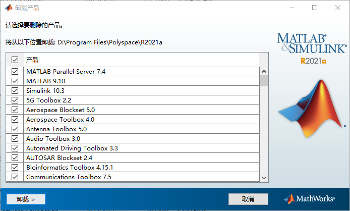Image resolution: width=350 pixels, height=211 pixels.
Task: Click the product list scroll-up arrow
Action: click(x=264, y=71)
